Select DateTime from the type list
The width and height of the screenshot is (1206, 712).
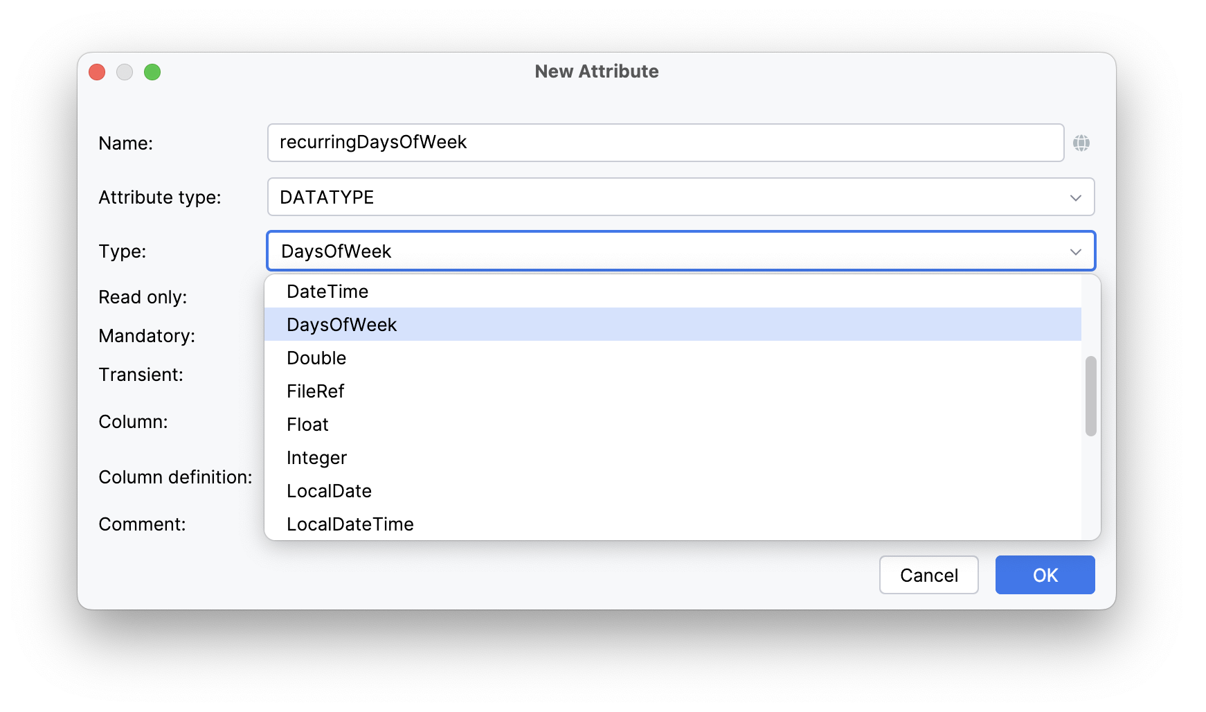tap(327, 292)
